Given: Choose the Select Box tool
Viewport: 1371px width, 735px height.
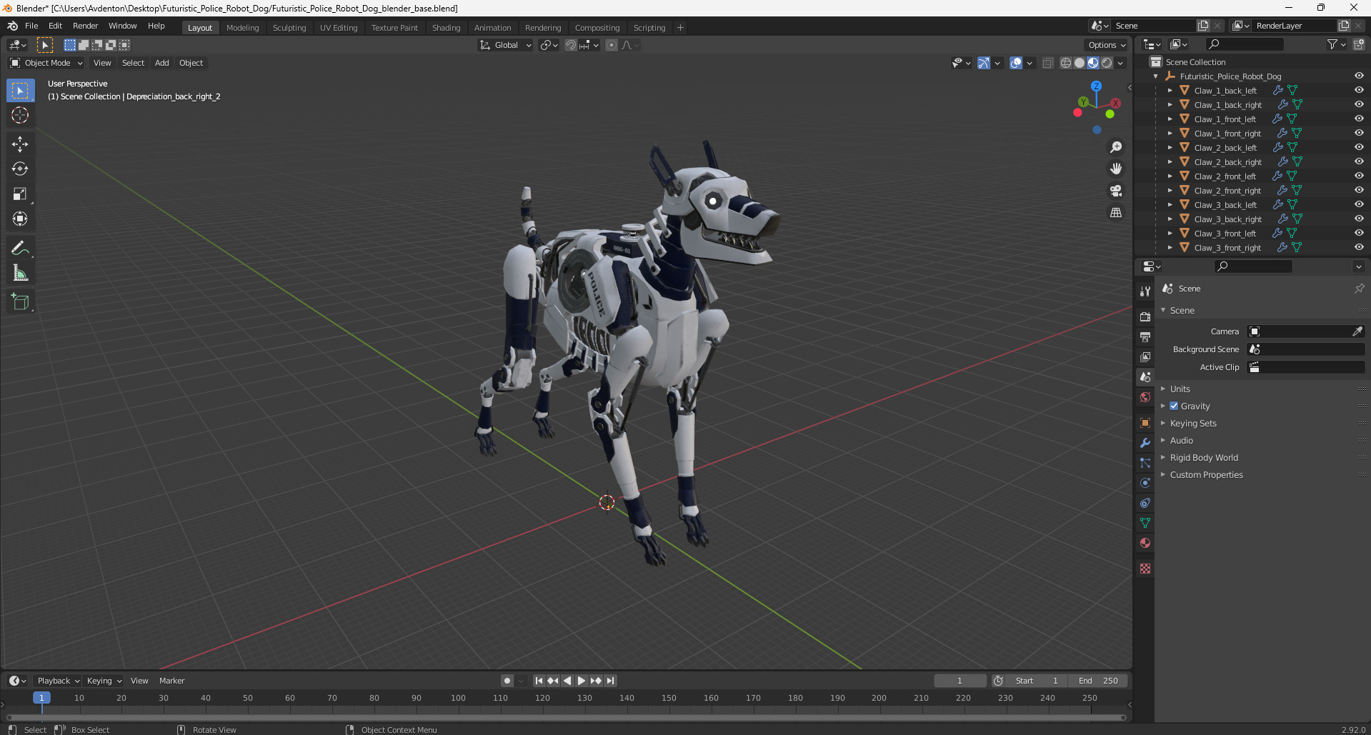Looking at the screenshot, I should coord(20,91).
